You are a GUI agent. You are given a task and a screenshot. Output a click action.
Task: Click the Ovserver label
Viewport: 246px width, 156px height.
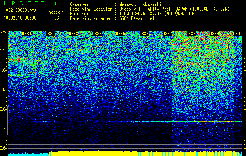pos(79,4)
